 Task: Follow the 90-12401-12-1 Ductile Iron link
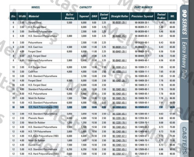click(x=119, y=145)
